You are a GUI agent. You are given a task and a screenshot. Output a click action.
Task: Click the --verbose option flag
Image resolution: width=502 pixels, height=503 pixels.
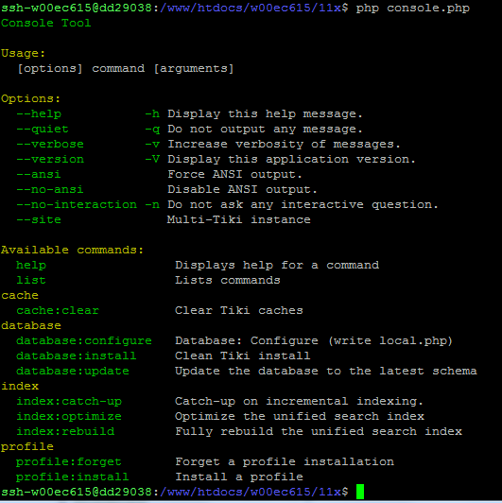50,144
